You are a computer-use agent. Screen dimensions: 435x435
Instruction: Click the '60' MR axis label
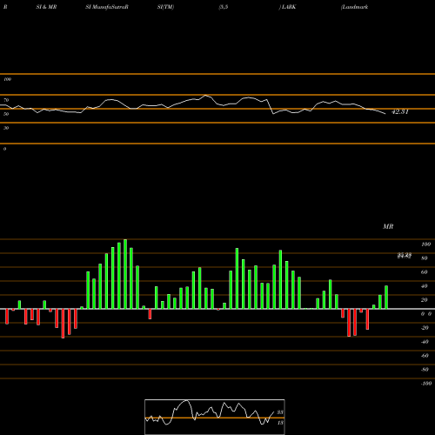(425, 272)
